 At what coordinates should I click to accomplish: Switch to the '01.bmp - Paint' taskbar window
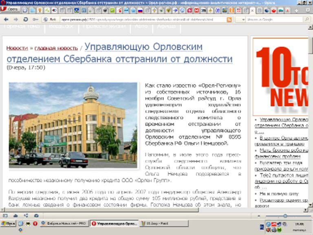[164, 224]
